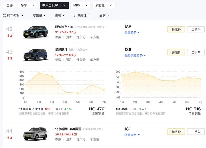Open 车友圈 for 凯迪拉克XT6
Screen dimensions: 206x148
95,37
